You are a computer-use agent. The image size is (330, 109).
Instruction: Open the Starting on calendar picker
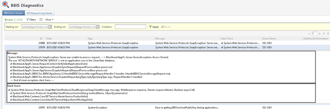click(50, 27)
